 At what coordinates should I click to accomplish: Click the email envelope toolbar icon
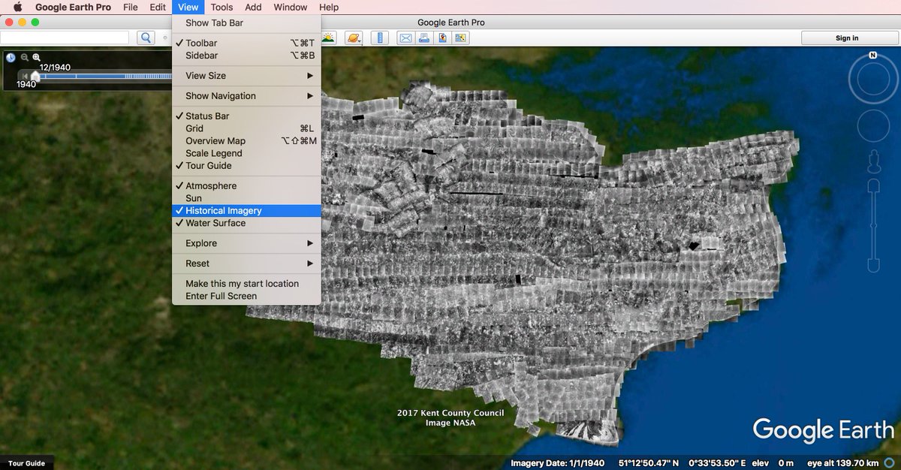[x=405, y=38]
